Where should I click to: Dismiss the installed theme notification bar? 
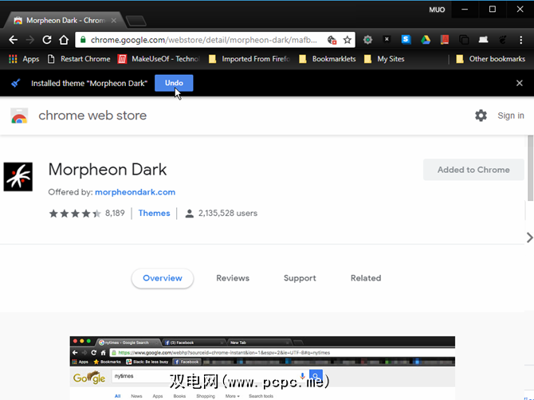click(520, 83)
